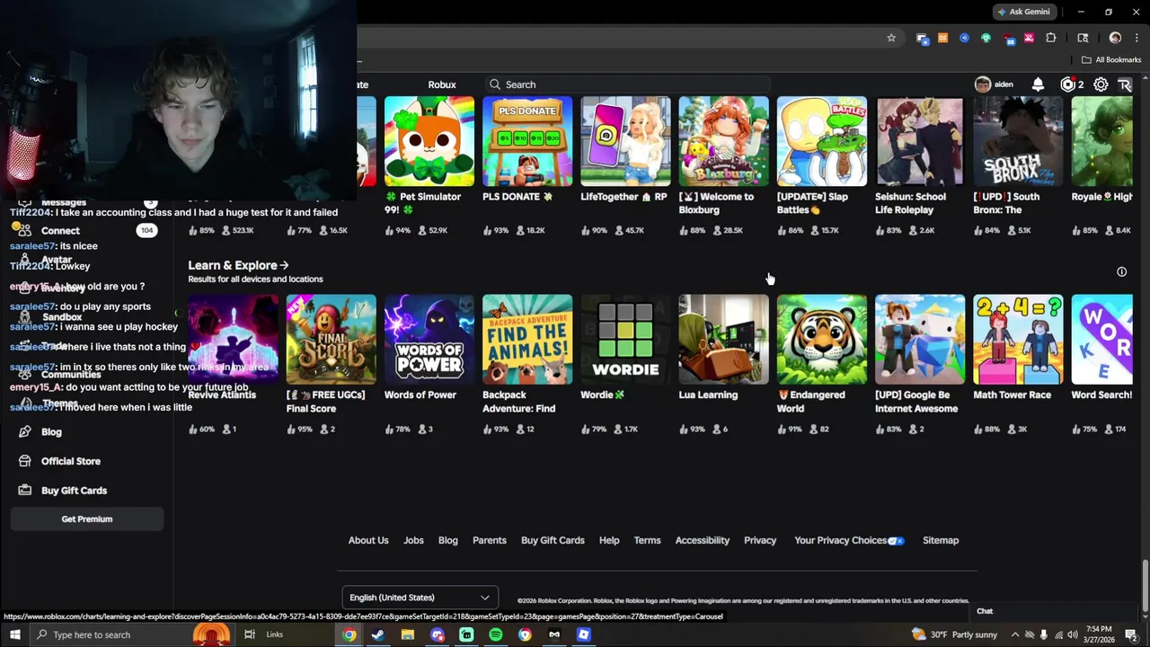The width and height of the screenshot is (1150, 647).
Task: Show hidden system tray icons chevron
Action: (x=1014, y=634)
